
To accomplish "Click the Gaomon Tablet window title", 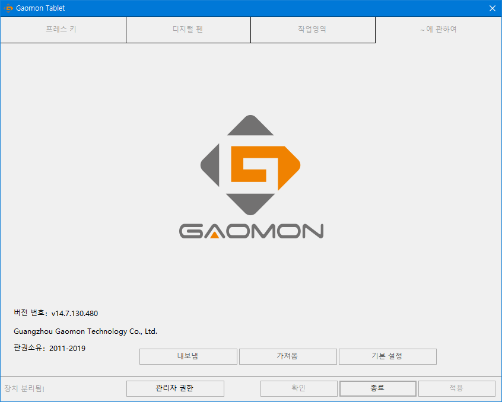I will [40, 8].
